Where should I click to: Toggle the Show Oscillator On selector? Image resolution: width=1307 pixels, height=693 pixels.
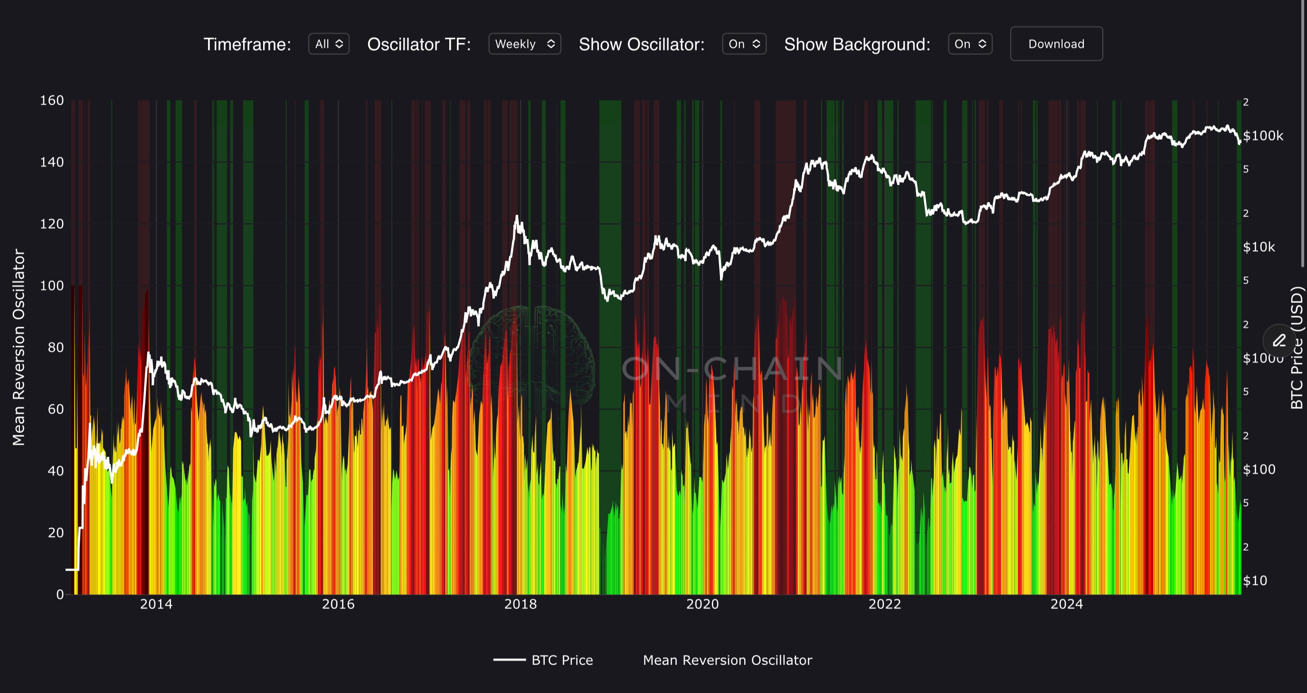743,44
